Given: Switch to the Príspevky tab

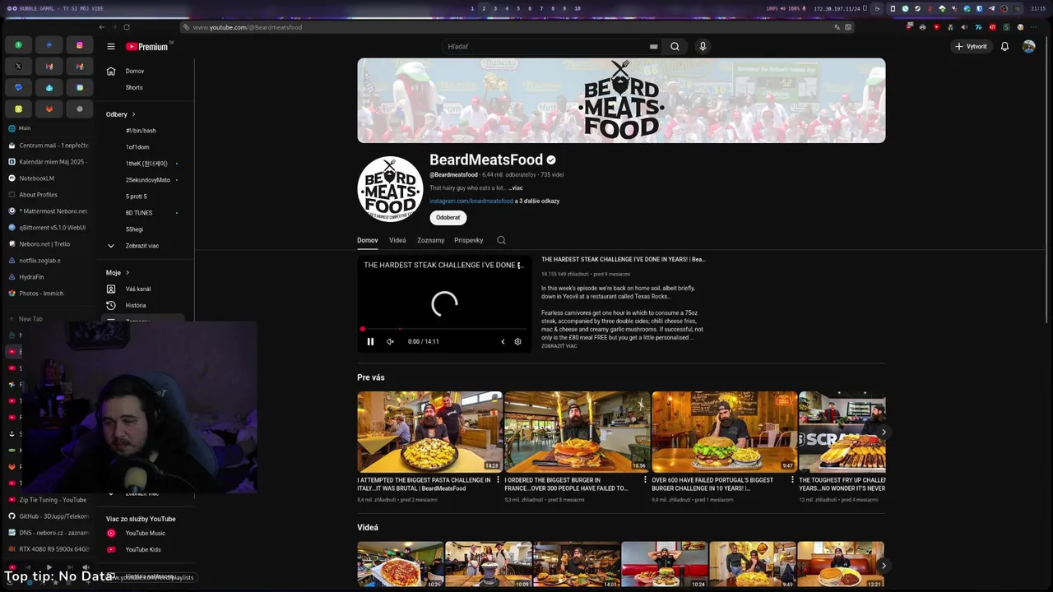Looking at the screenshot, I should pos(468,240).
